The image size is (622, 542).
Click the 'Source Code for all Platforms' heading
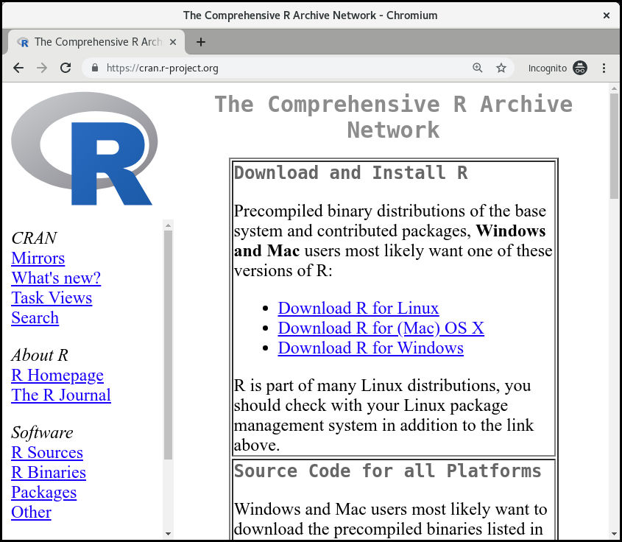coord(388,471)
